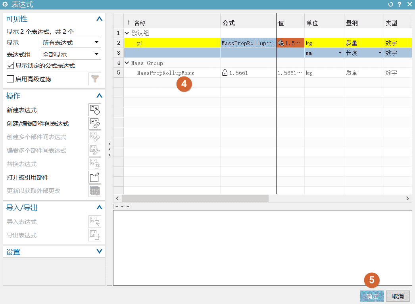Viewport: 415px width, 304px height.
Task: Click the sort arrow beside 名称 header
Action: 129,23
